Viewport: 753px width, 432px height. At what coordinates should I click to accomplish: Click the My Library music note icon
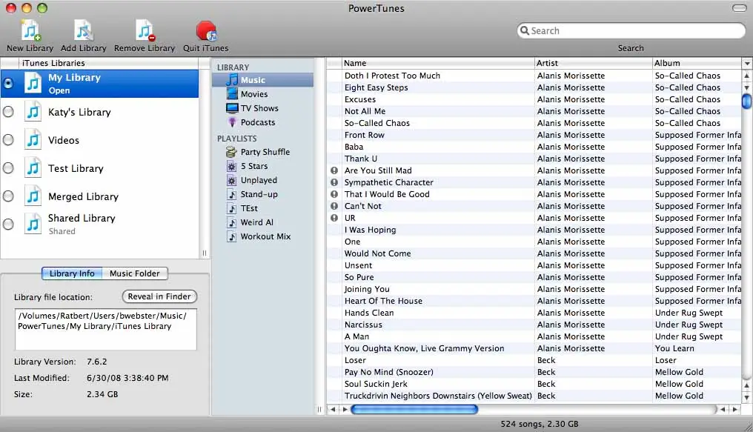[x=33, y=84]
